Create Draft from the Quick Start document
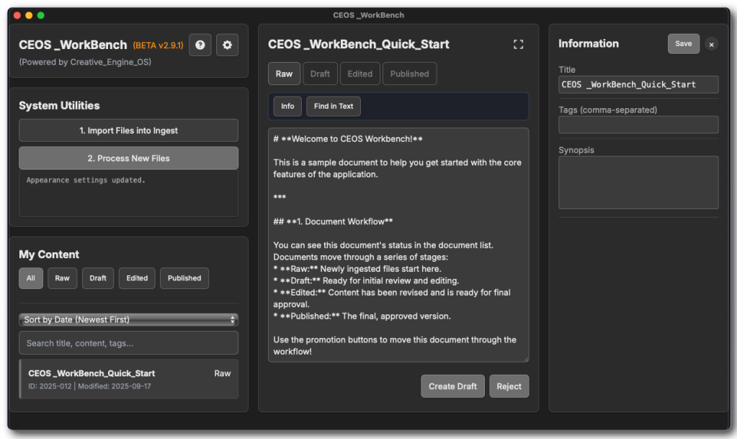 [x=452, y=386]
